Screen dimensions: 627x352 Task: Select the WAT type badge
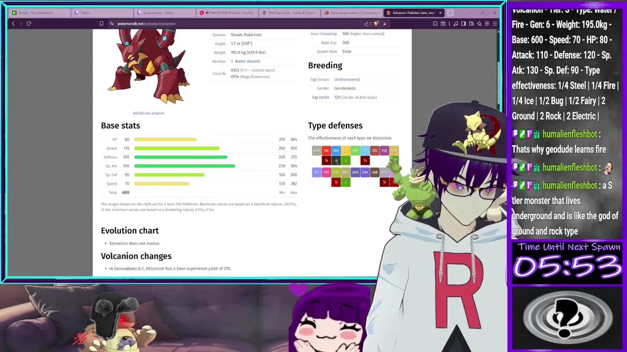(336, 151)
